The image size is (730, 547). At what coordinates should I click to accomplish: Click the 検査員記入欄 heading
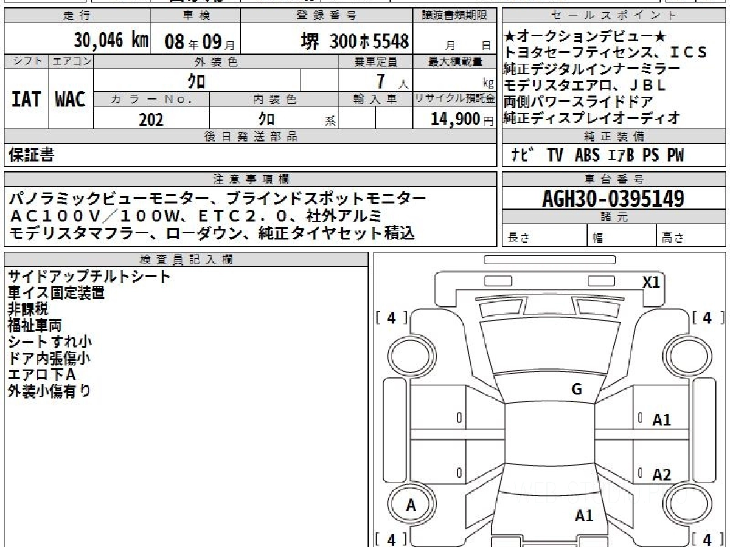[186, 260]
